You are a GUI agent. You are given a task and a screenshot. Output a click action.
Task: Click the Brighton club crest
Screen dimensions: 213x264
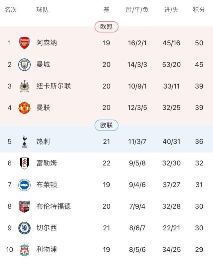coord(24,184)
